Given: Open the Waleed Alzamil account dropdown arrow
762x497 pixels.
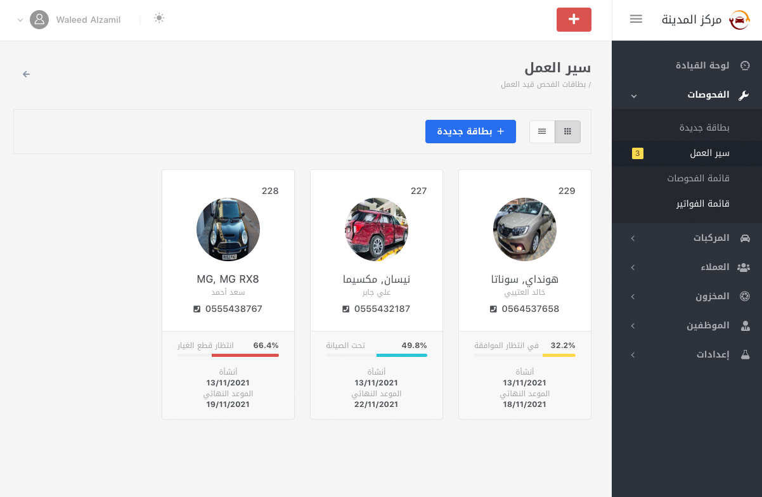Looking at the screenshot, I should tap(20, 20).
